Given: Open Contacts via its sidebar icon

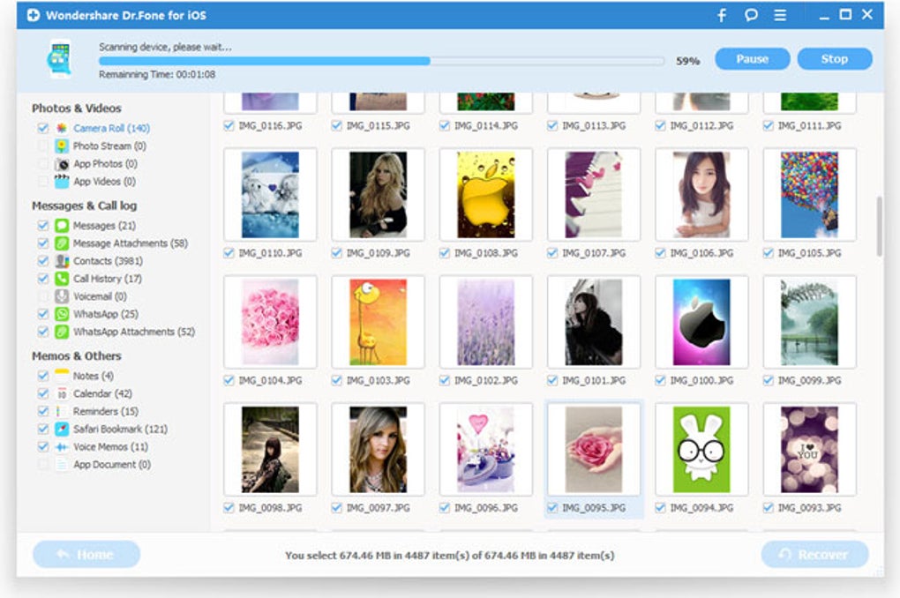Looking at the screenshot, I should 61,261.
